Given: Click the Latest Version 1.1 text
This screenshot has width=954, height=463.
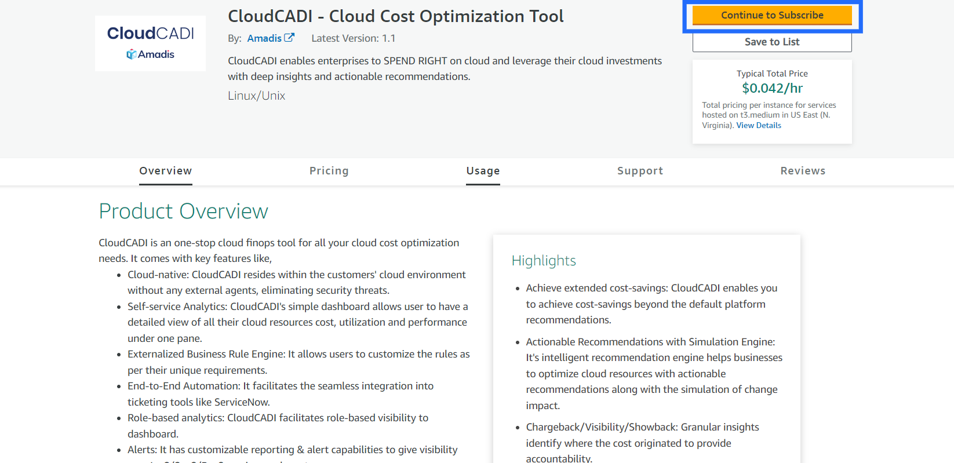Looking at the screenshot, I should click(x=353, y=38).
